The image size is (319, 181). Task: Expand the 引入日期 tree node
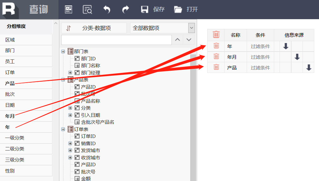[70, 115]
